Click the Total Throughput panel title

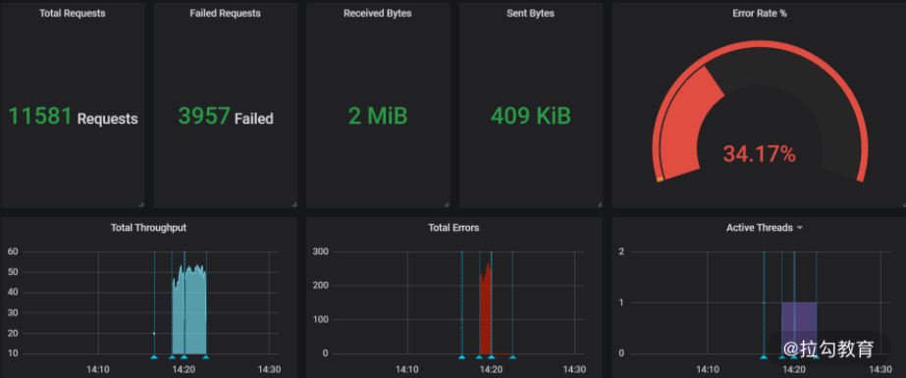pos(148,228)
